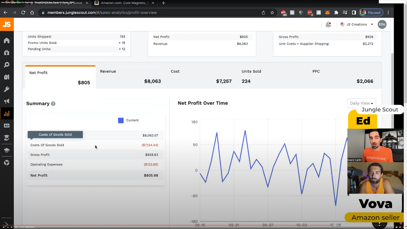The width and height of the screenshot is (407, 229).
Task: Open the AD advertising sidebar icon
Action: coord(7,126)
